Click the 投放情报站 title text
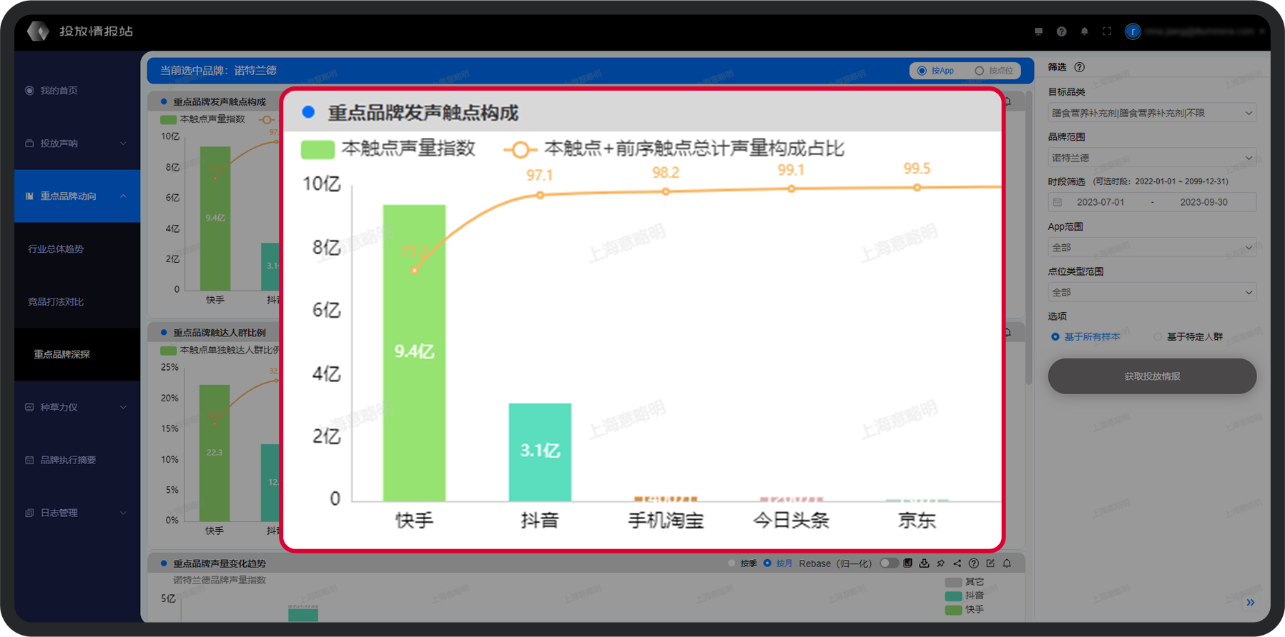Image resolution: width=1285 pixels, height=637 pixels. coord(96,31)
